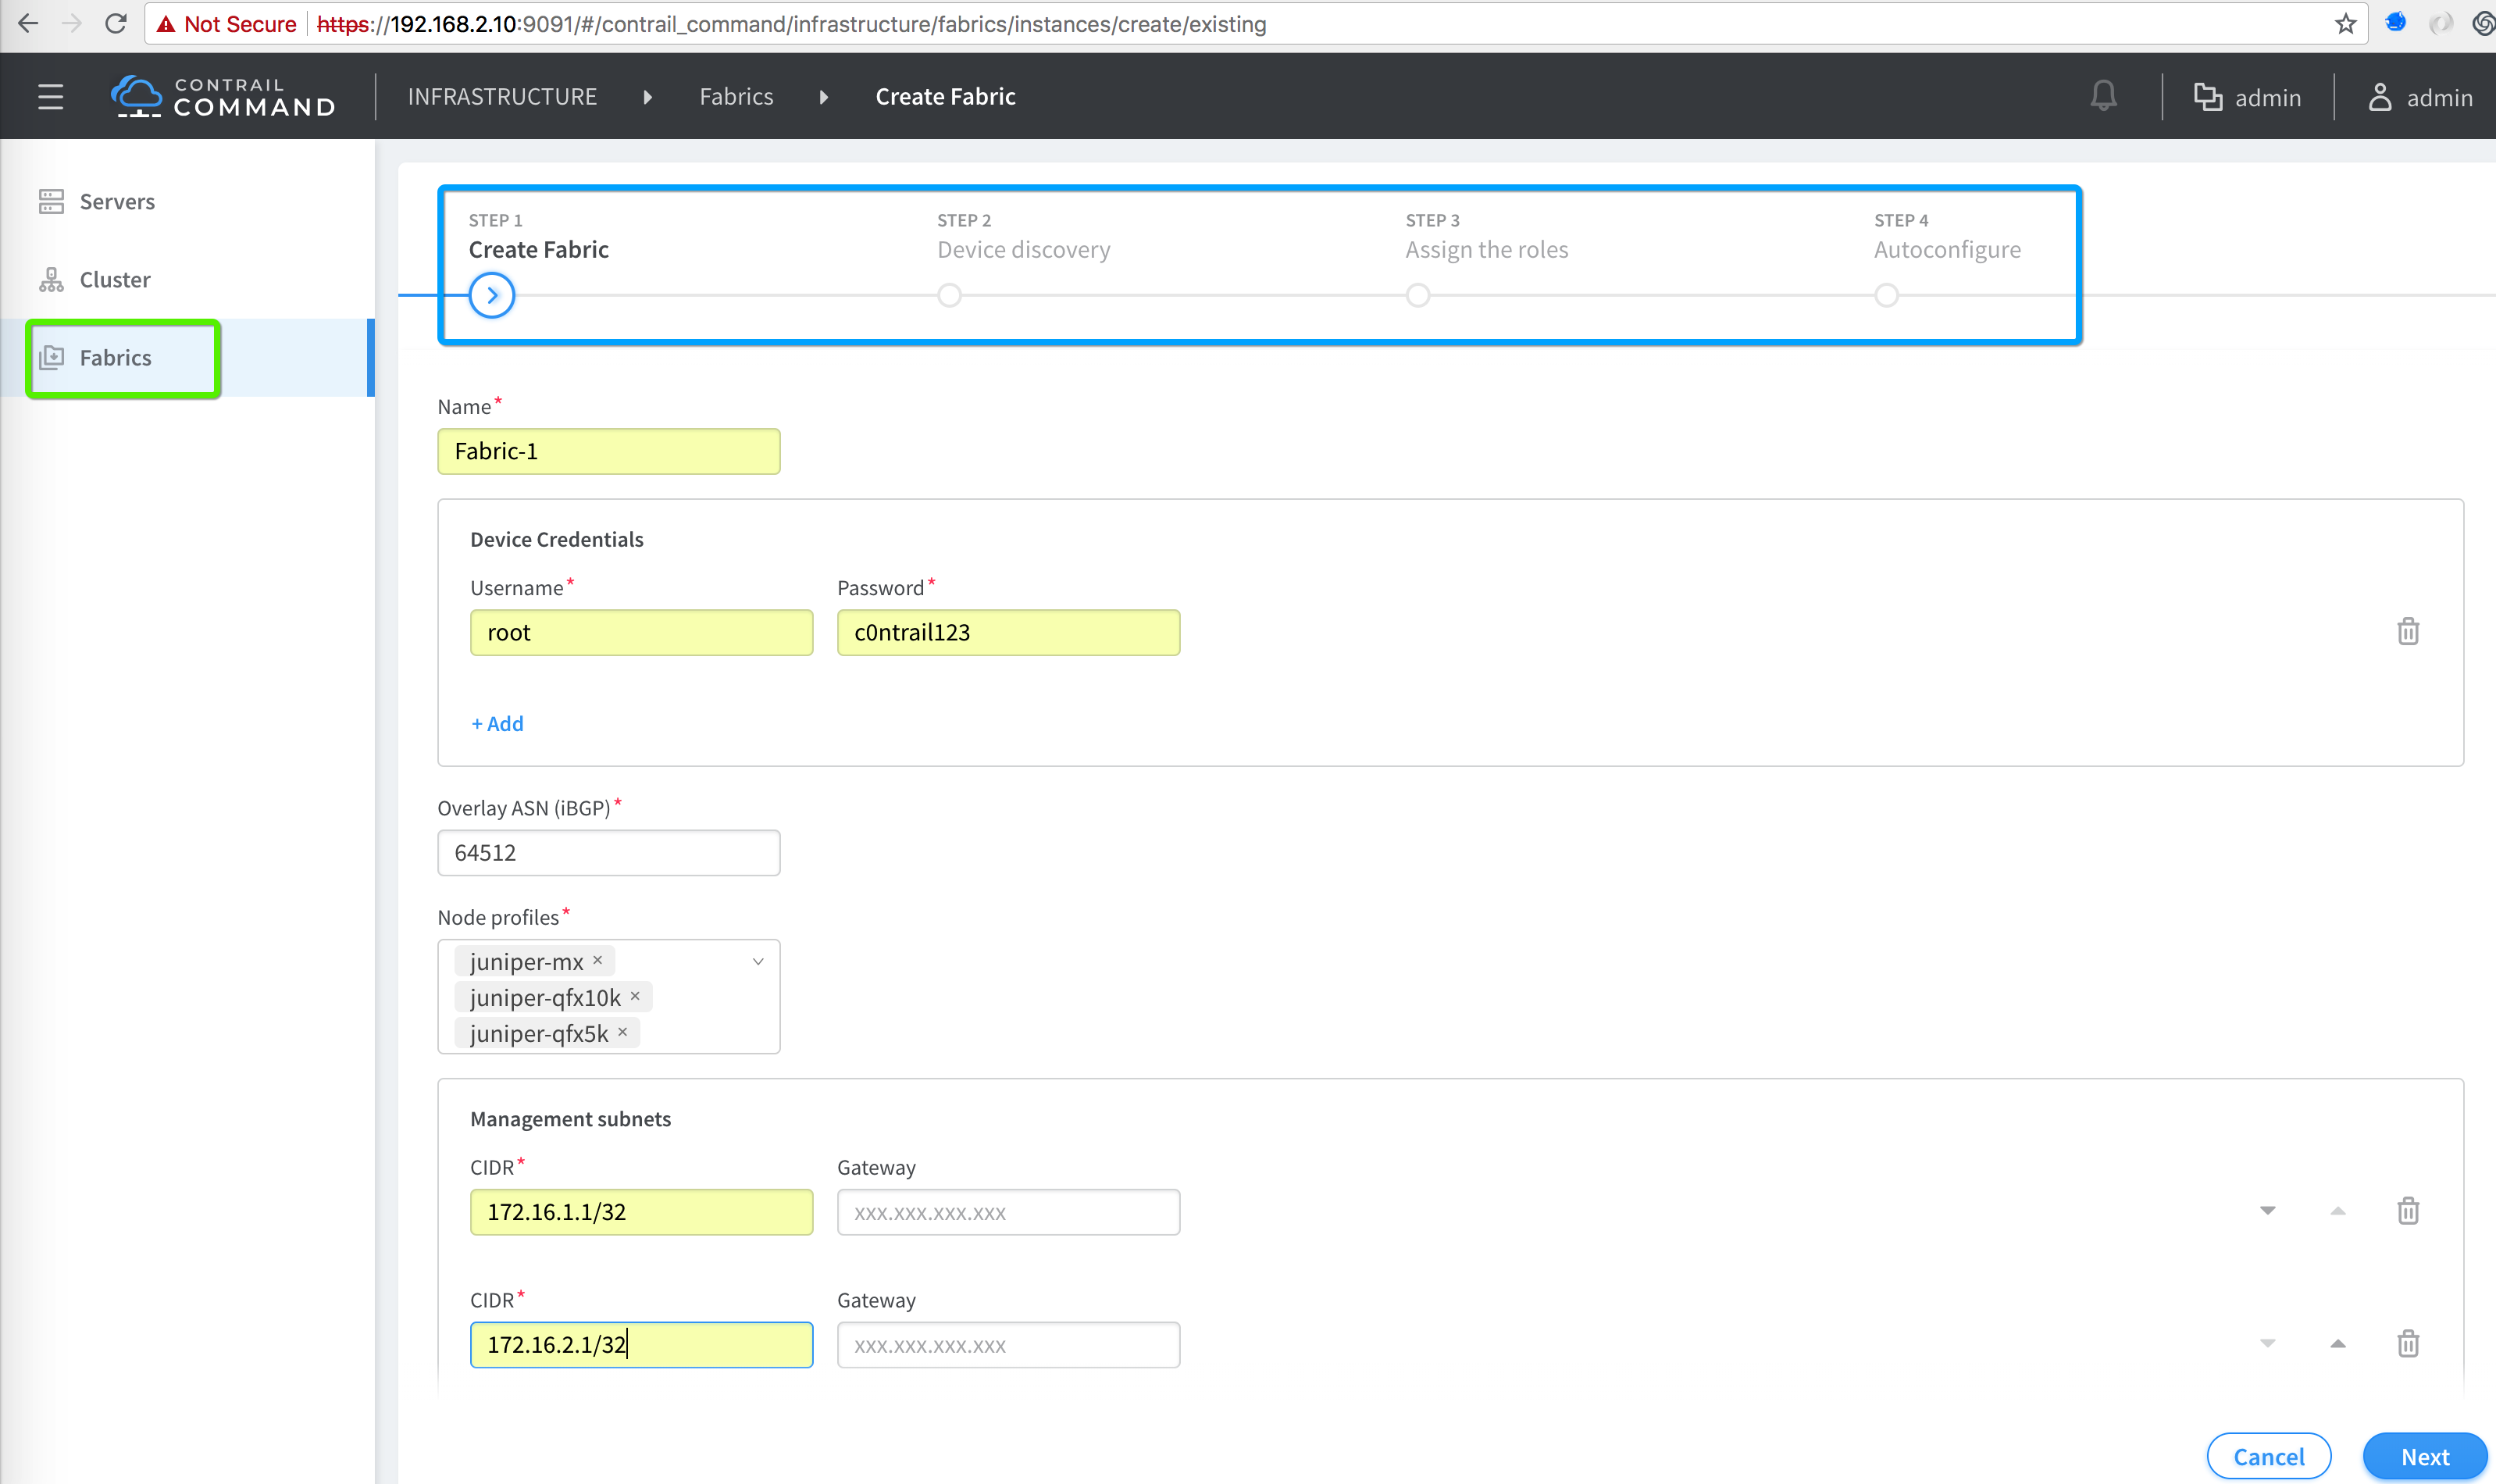Screen dimensions: 2496x1484
Task: Remove juniper-qfx10k node profile tag
Action: point(635,996)
